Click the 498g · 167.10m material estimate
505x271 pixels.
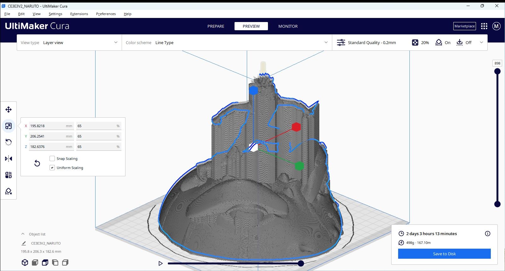(418, 243)
